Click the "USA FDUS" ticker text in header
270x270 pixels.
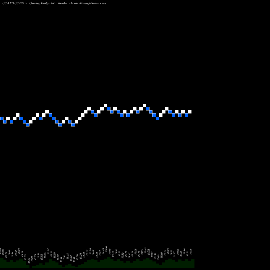point(10,3)
